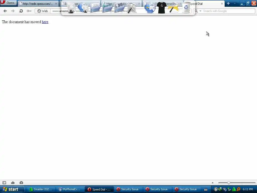Open the search engine dropdown arrow
This screenshot has height=193, width=257.
pyautogui.click(x=200, y=11)
